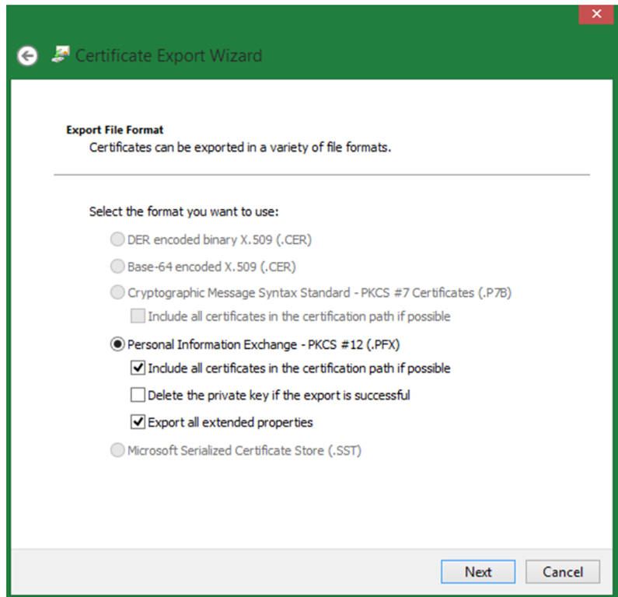Select Personal Information Exchange PKCS #12 radio
Viewport: 618px width, 597px height.
[x=117, y=343]
